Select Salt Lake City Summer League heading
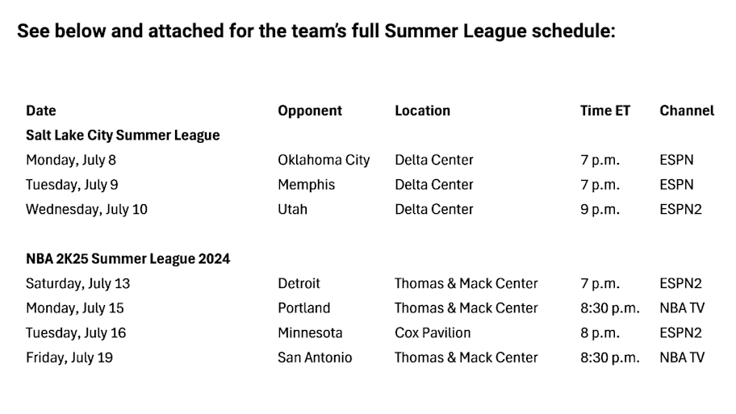The image size is (736, 414). point(123,136)
